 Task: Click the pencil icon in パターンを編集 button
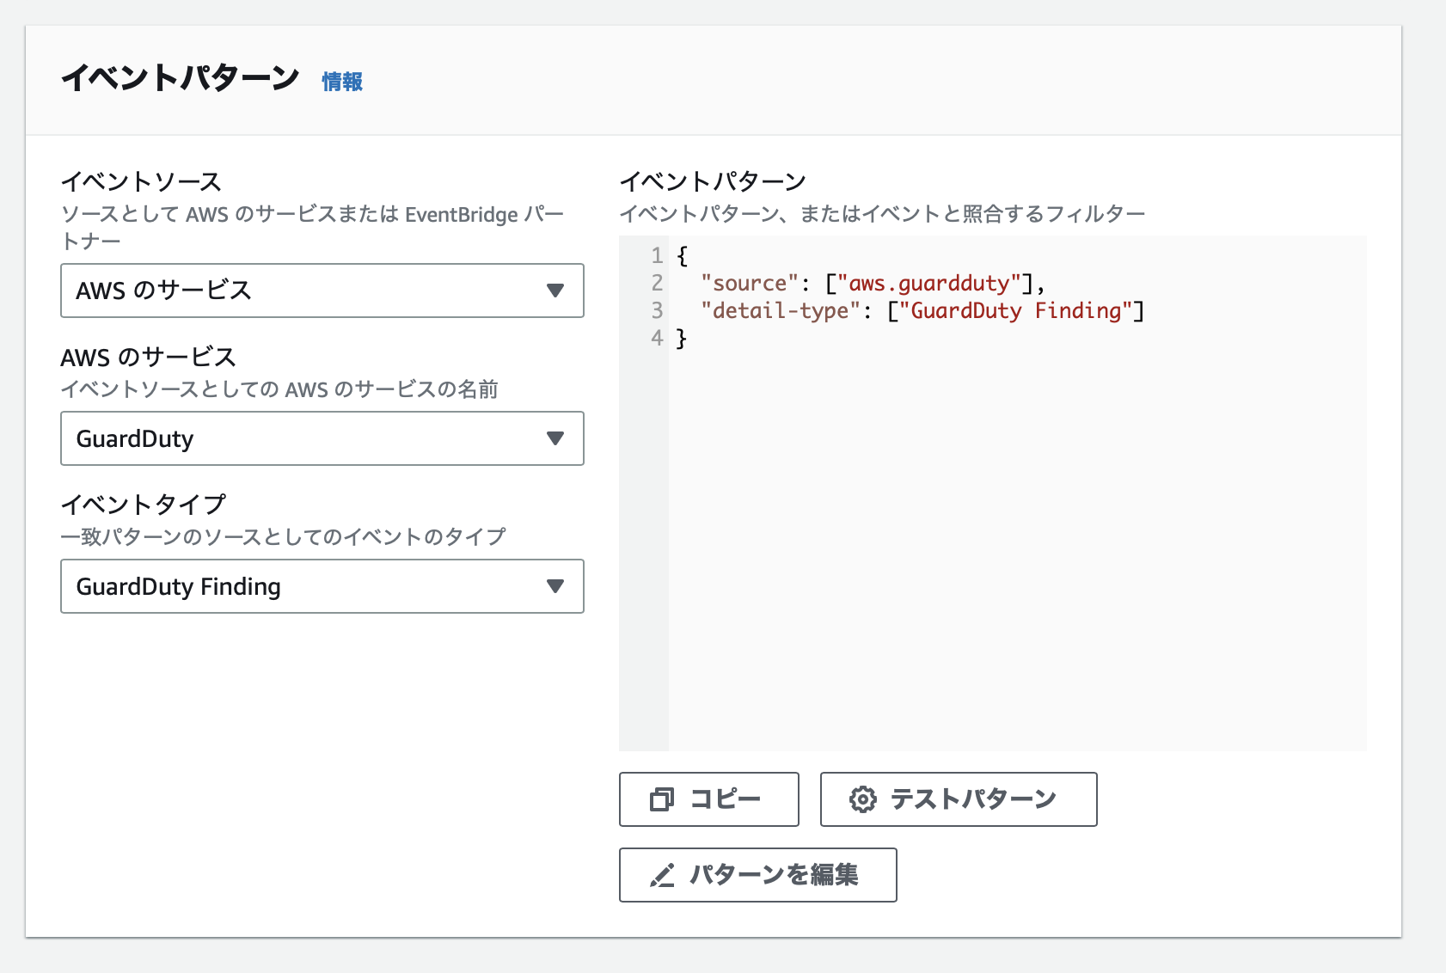pos(662,876)
